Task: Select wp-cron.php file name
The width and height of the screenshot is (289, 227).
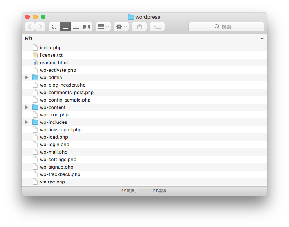Action: point(54,115)
